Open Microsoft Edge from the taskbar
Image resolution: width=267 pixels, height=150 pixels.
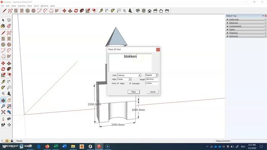click(39, 146)
